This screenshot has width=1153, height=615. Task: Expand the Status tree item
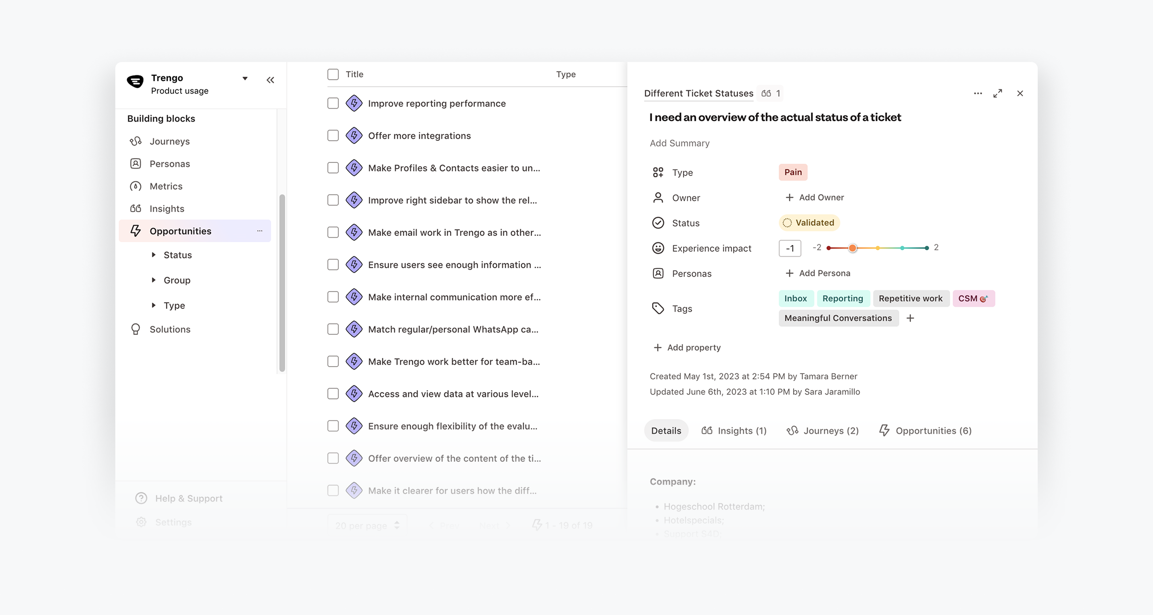[153, 255]
